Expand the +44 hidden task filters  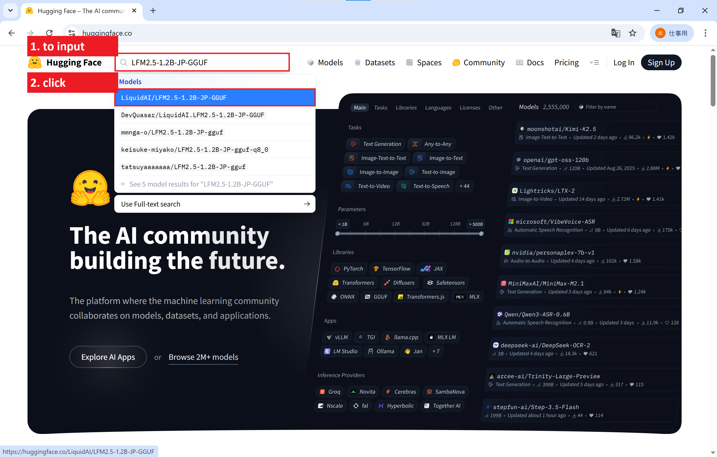pyautogui.click(x=464, y=186)
